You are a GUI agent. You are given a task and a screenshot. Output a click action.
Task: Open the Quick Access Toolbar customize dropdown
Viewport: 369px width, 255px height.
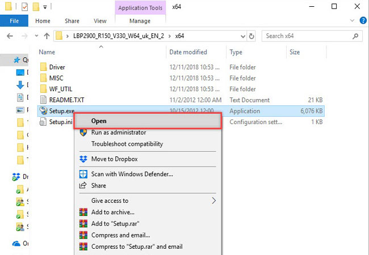45,7
